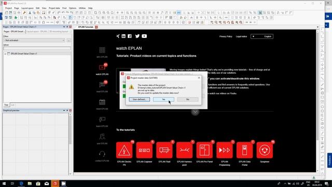Open the Help menu
Screen dimensions: 332x187
(90, 8)
